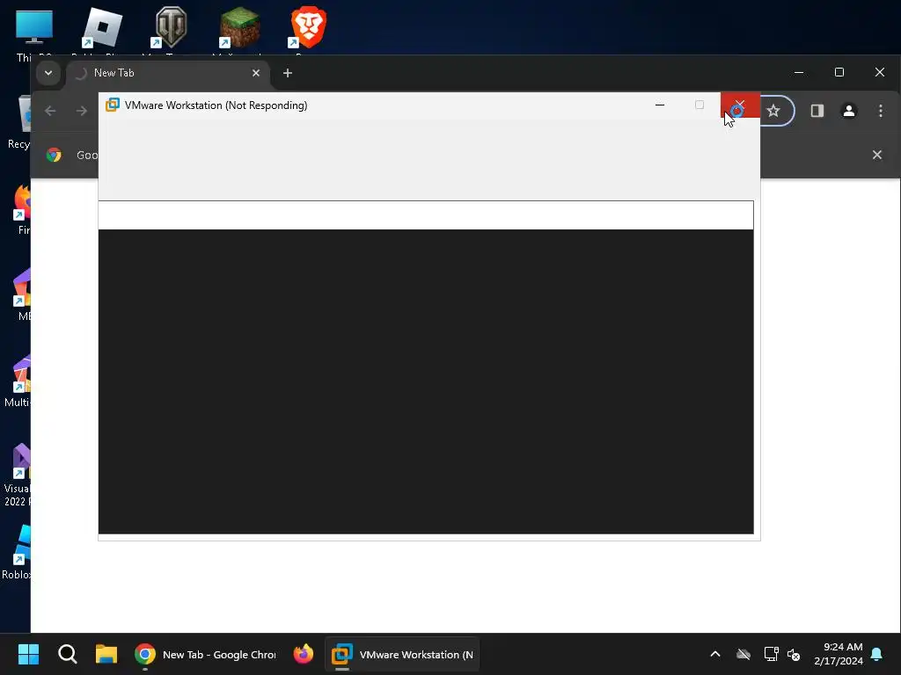
Task: Open the muted volume tray icon
Action: pyautogui.click(x=794, y=654)
